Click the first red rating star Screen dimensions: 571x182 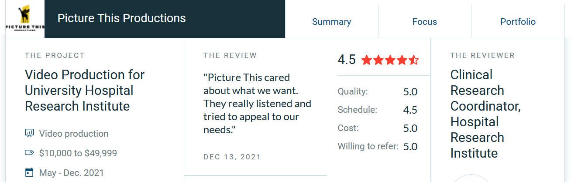pos(366,60)
